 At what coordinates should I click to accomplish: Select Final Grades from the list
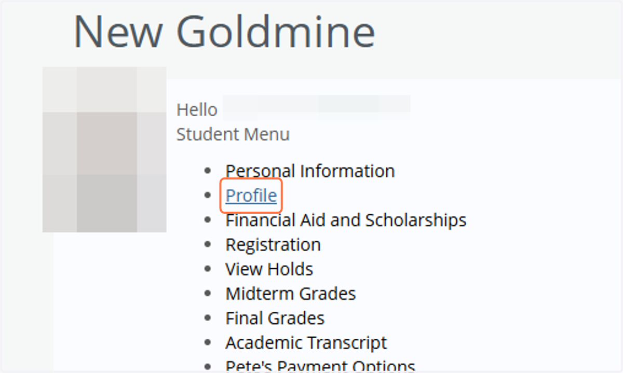coord(275,318)
